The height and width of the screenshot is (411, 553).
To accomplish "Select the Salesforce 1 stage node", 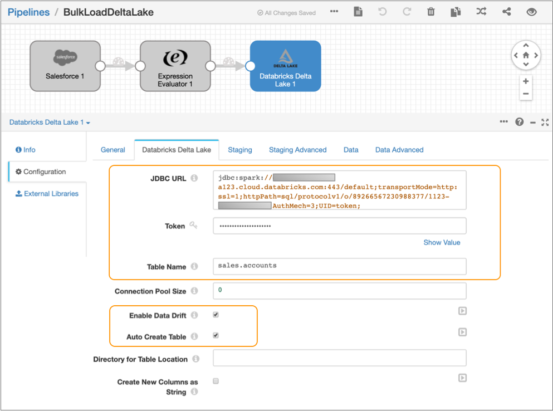I will [x=65, y=66].
